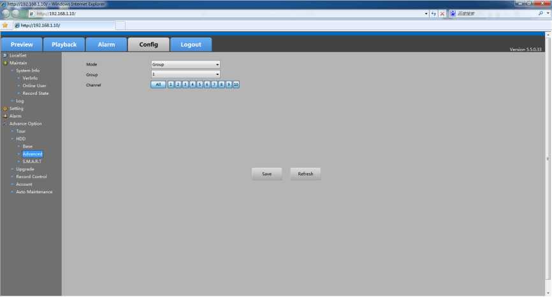Toggle channel 5 button
552x297 pixels.
click(200, 85)
